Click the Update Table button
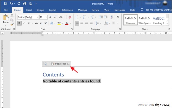This screenshot has width=172, height=108. [61, 64]
